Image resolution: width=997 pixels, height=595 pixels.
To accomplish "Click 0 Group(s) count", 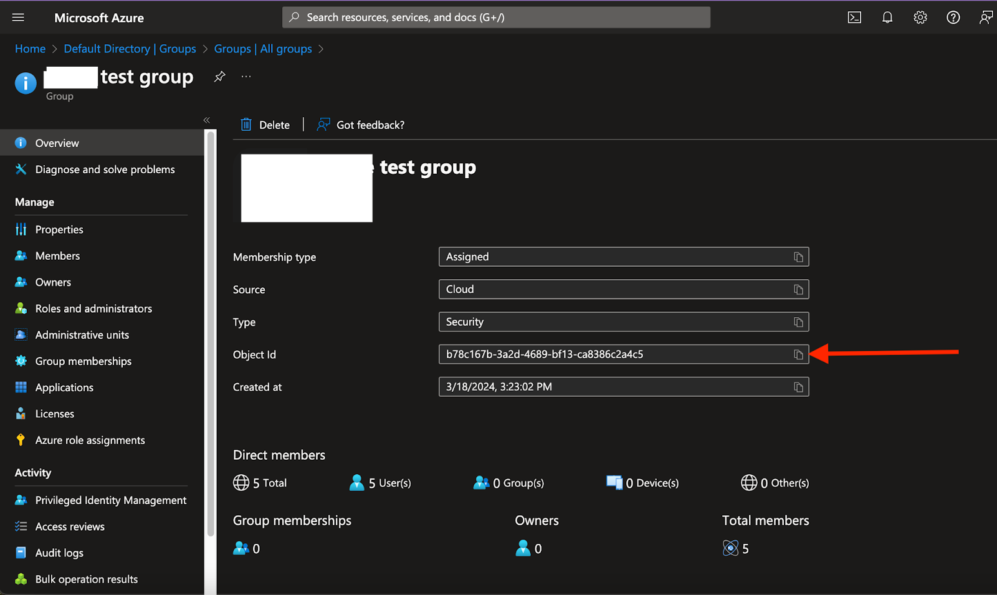I will coord(508,483).
